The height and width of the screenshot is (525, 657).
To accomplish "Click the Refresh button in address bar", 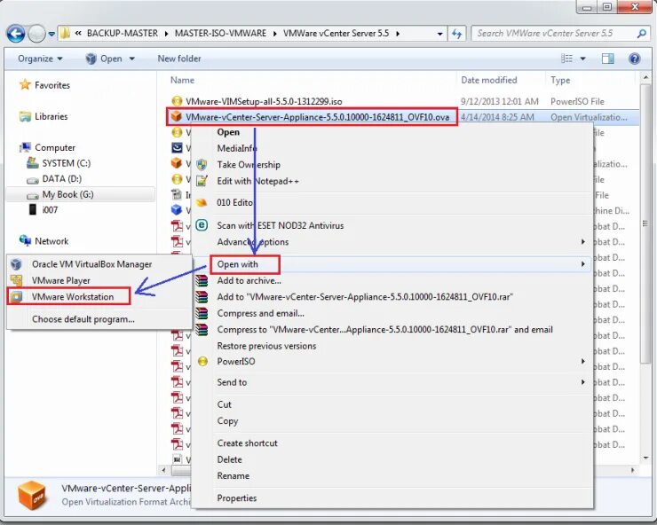I will [456, 34].
